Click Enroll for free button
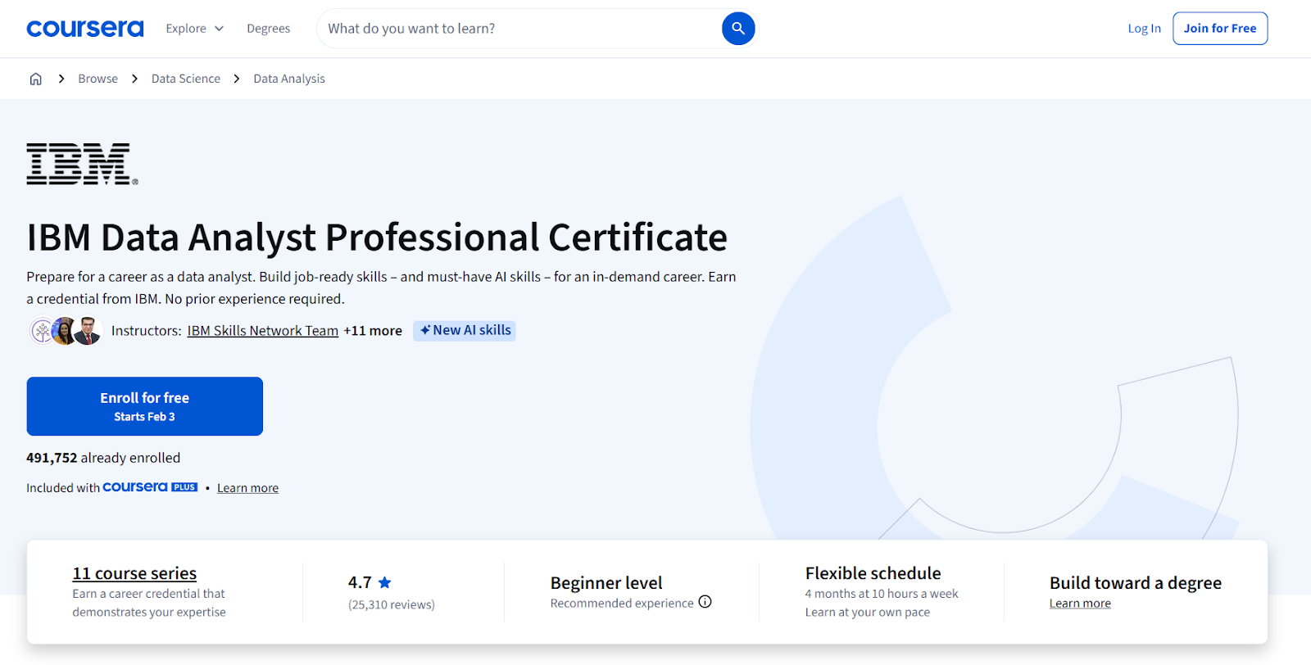Viewport: 1311px width, 665px height. (145, 406)
